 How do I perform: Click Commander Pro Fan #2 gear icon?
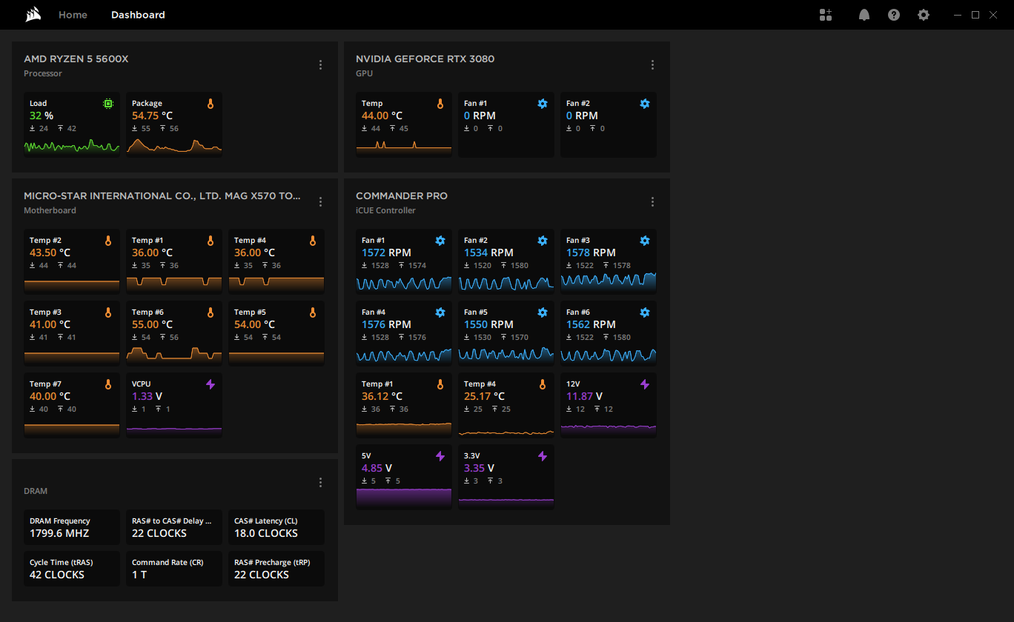[x=543, y=241]
